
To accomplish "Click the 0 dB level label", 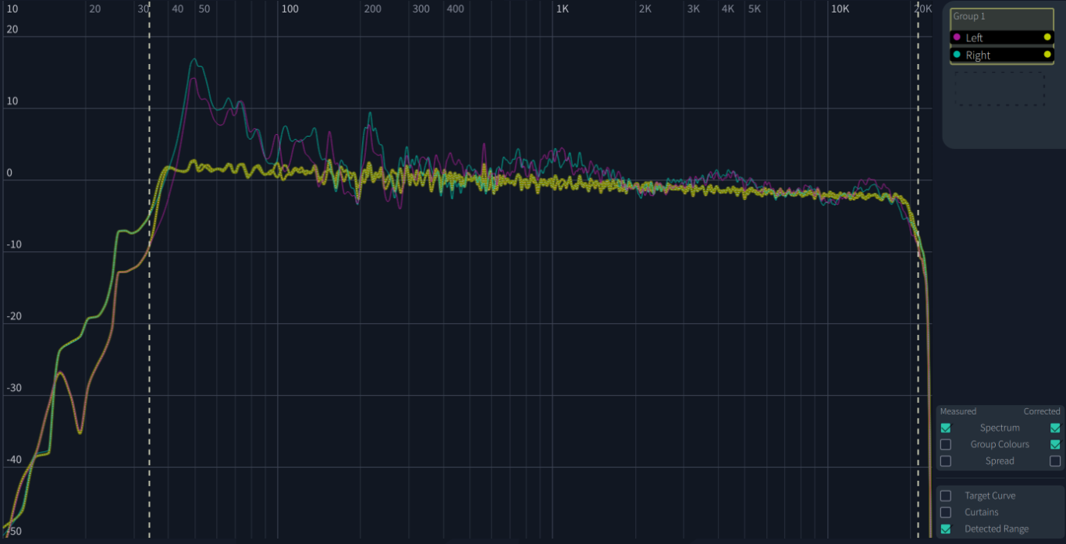I will 10,173.
